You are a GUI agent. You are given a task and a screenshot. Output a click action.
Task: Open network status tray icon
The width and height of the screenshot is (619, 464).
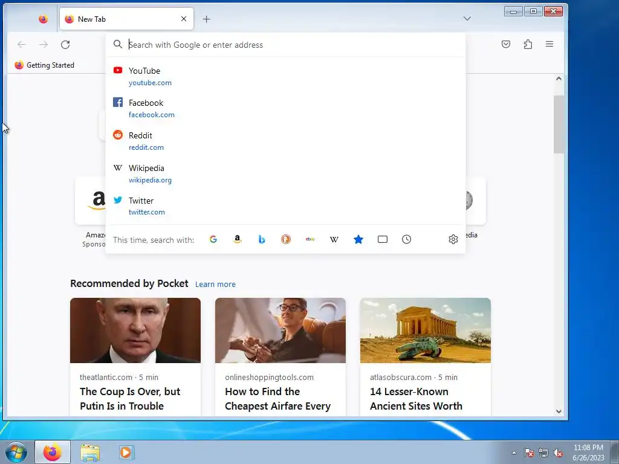543,453
